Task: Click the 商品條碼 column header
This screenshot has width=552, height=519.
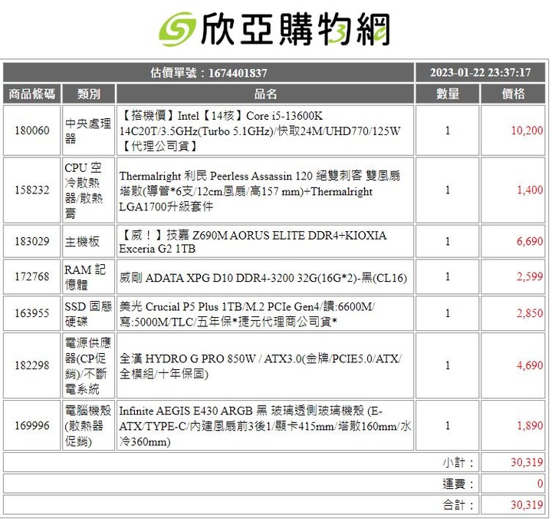Action: pyautogui.click(x=31, y=94)
